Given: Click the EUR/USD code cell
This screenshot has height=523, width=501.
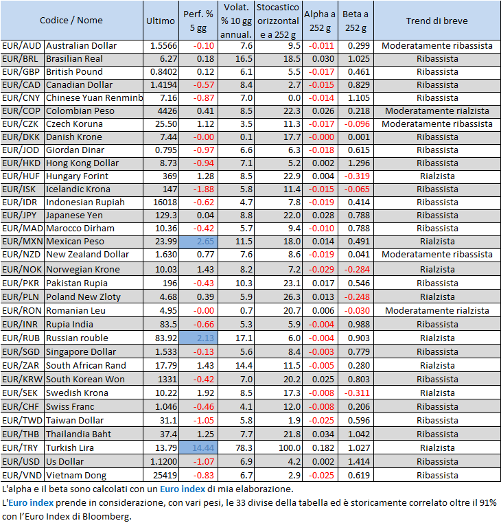Looking at the screenshot, I should pos(23,461).
